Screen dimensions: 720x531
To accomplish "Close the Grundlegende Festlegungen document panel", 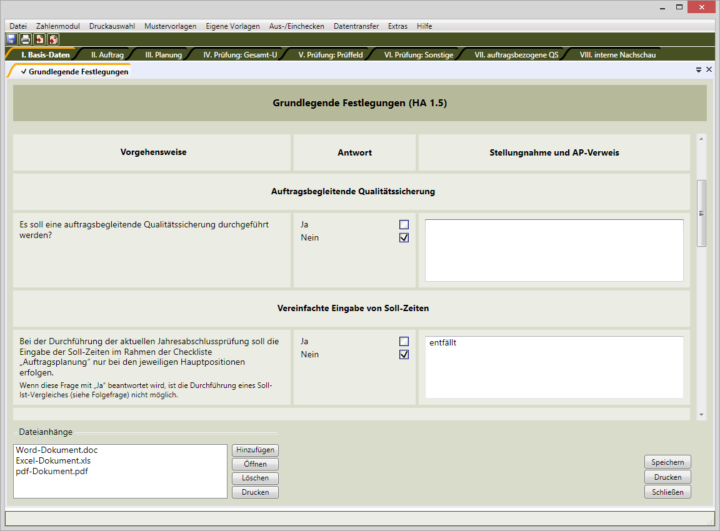I will pos(709,69).
